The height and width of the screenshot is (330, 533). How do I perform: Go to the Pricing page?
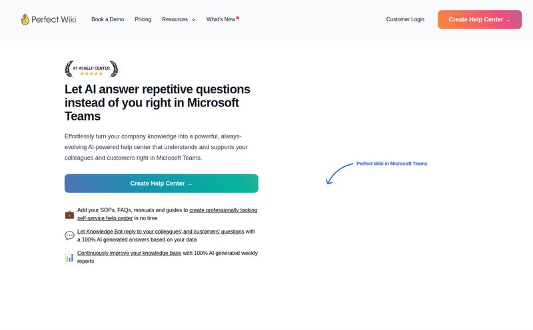pyautogui.click(x=143, y=19)
